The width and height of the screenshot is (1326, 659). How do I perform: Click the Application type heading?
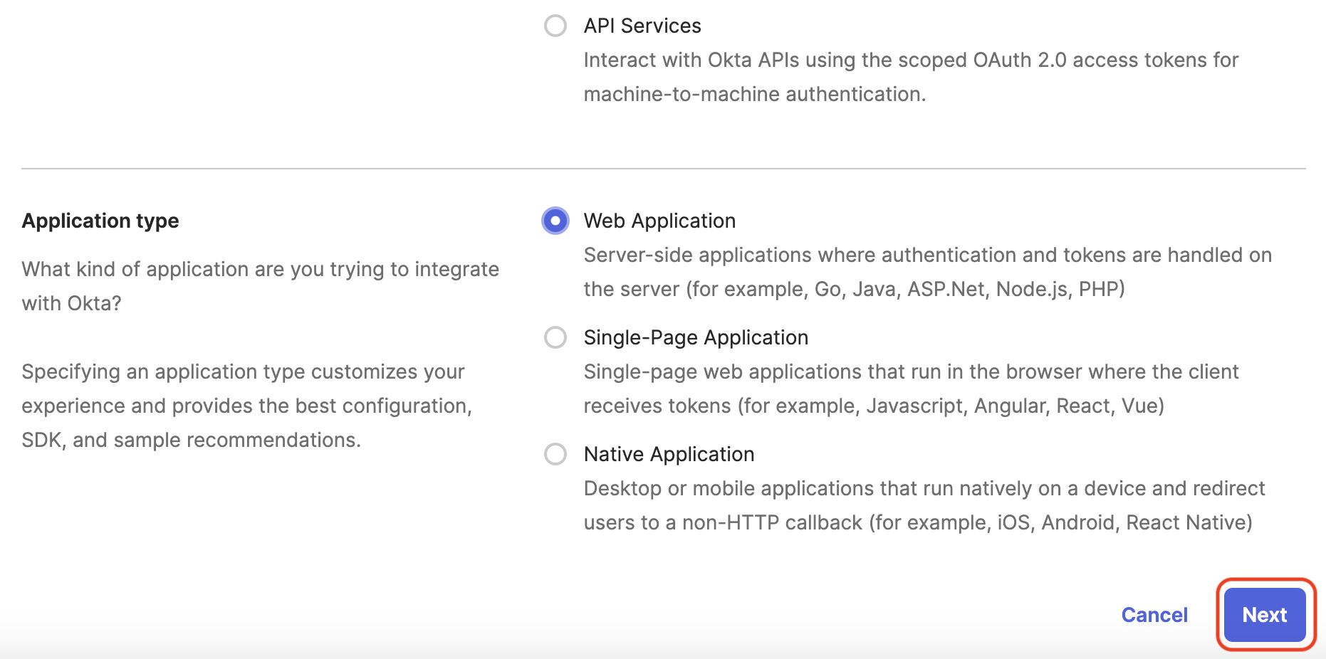point(100,221)
